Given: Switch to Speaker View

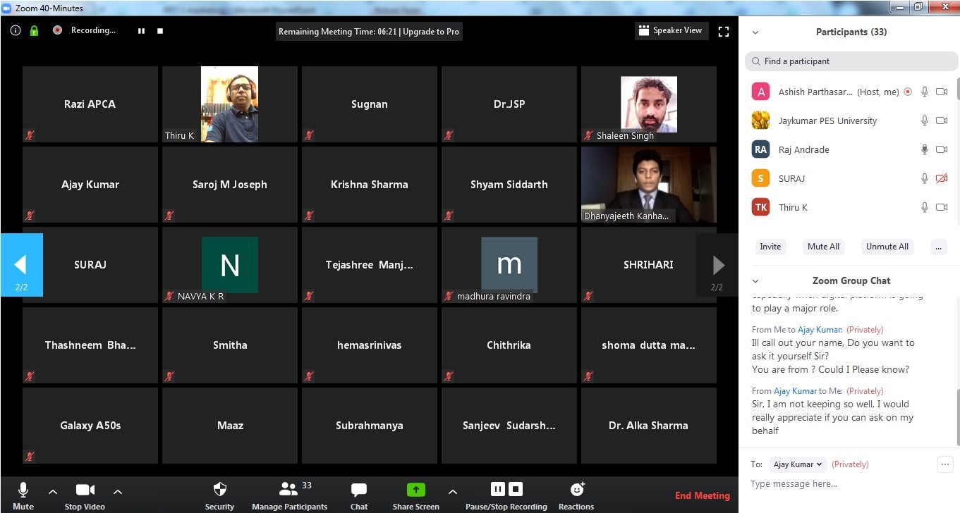Looking at the screenshot, I should (670, 30).
